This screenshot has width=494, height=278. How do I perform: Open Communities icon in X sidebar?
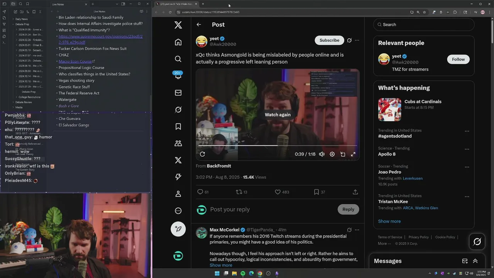click(178, 143)
